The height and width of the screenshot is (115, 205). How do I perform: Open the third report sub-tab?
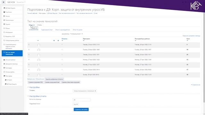[63, 30]
